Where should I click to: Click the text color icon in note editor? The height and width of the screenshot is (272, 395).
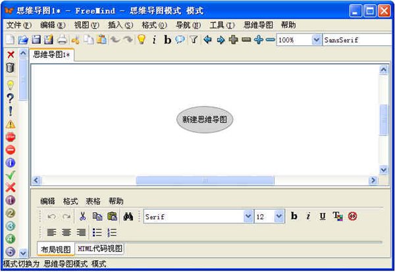pyautogui.click(x=338, y=216)
